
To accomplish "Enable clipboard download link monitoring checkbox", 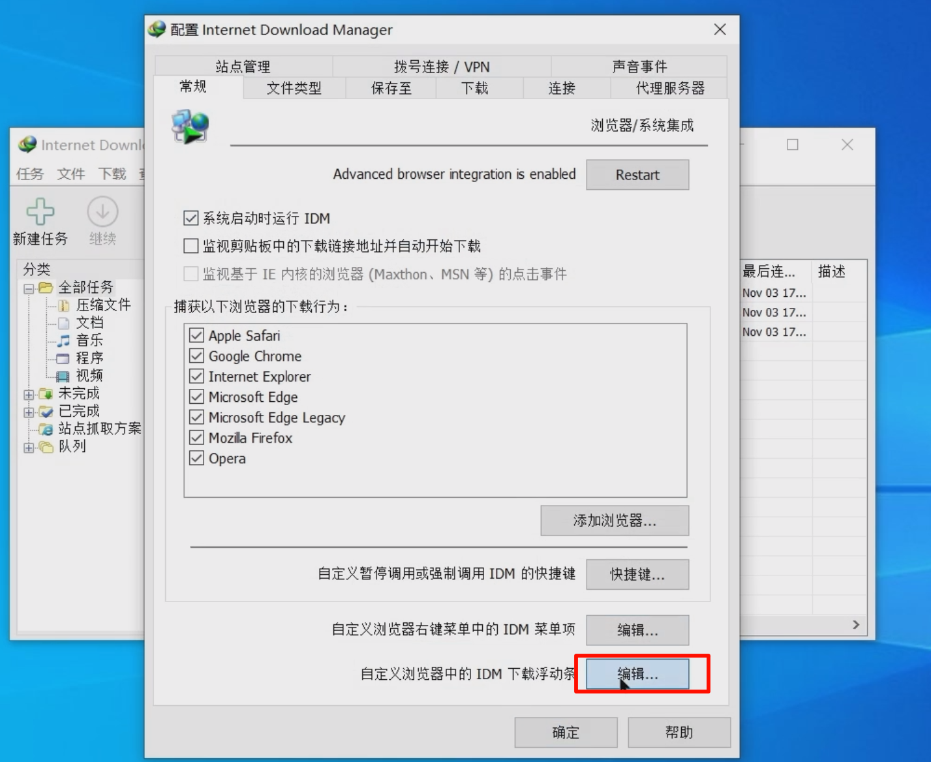I will coord(191,246).
